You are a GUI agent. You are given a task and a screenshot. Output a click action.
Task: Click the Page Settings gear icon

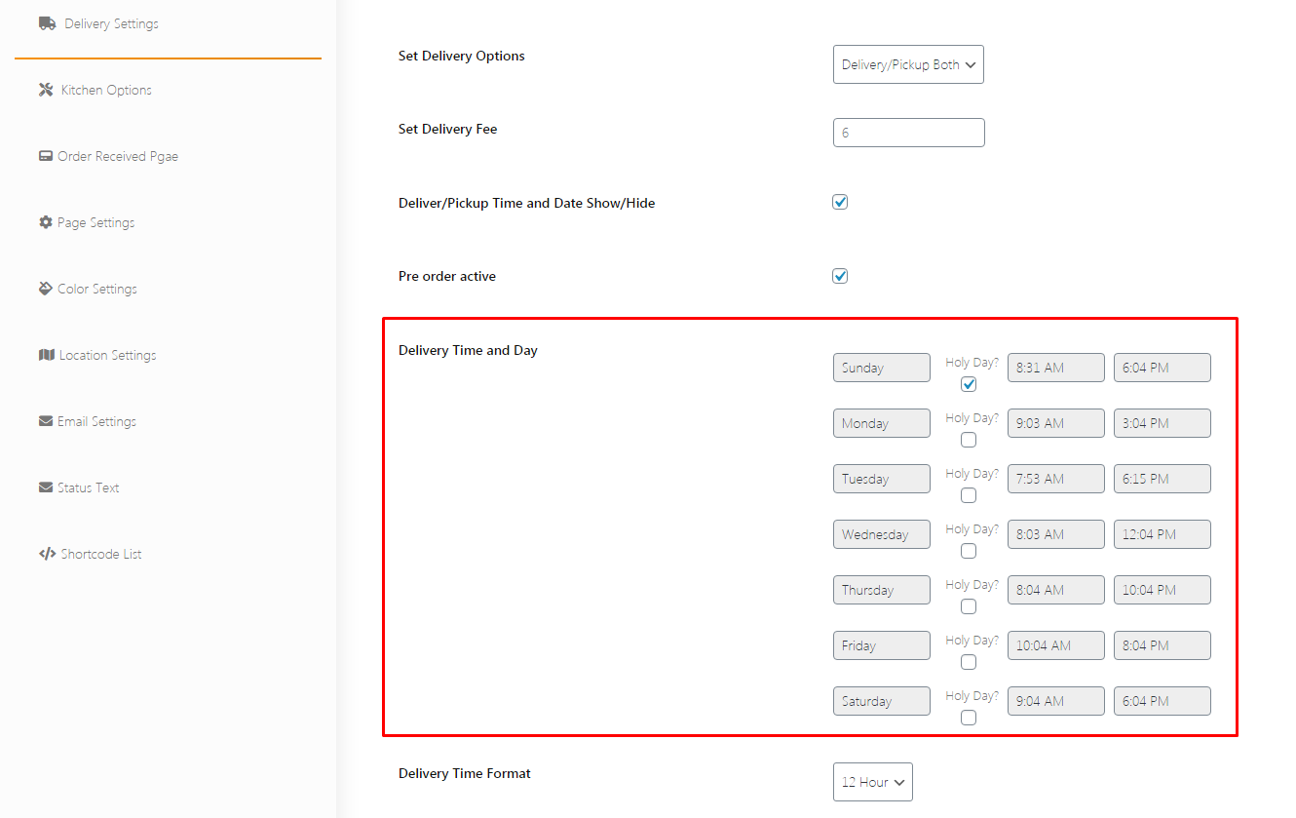coord(46,222)
